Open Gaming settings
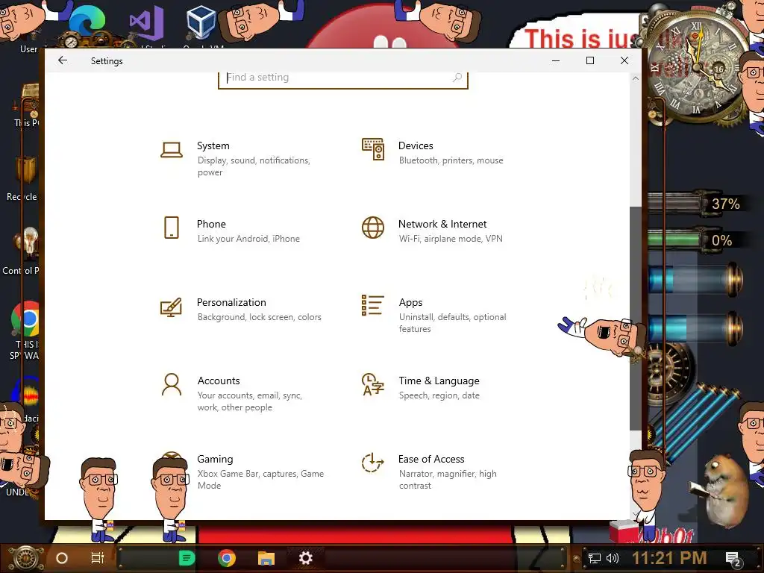The image size is (764, 573). (x=260, y=472)
